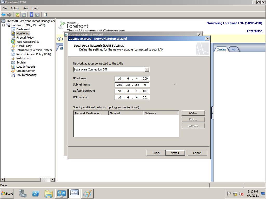Select Logs & Reports node

click(x=26, y=67)
